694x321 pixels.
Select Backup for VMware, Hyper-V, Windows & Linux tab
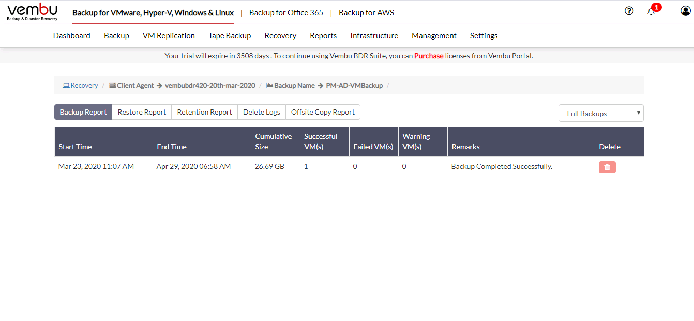[x=153, y=13]
